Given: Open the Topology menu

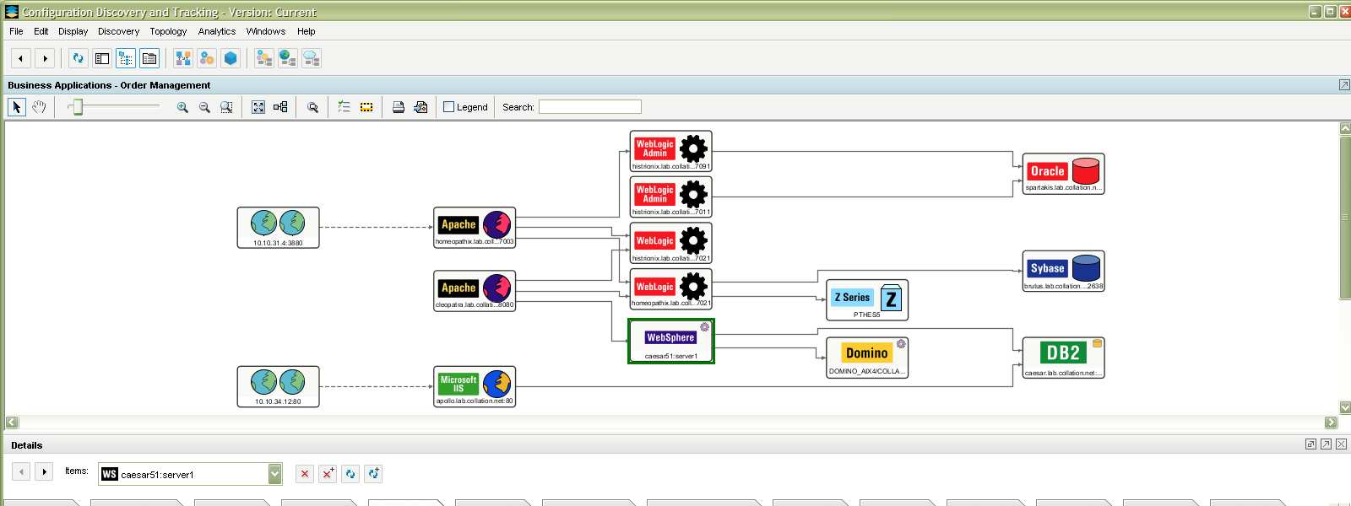Looking at the screenshot, I should point(168,31).
